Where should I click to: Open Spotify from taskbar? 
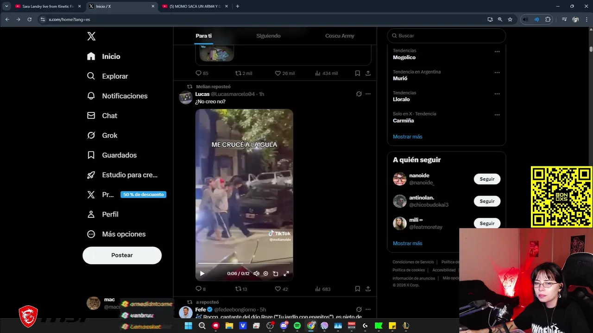[x=297, y=326]
